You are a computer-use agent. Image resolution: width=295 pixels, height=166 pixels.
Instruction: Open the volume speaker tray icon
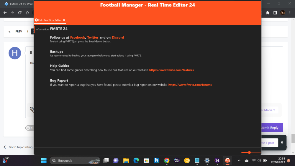(259, 161)
